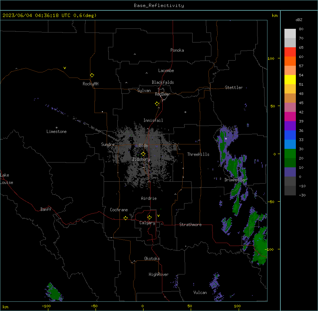The image size is (318, 311).
Task: Click the Stettler city label
Action: (x=234, y=88)
